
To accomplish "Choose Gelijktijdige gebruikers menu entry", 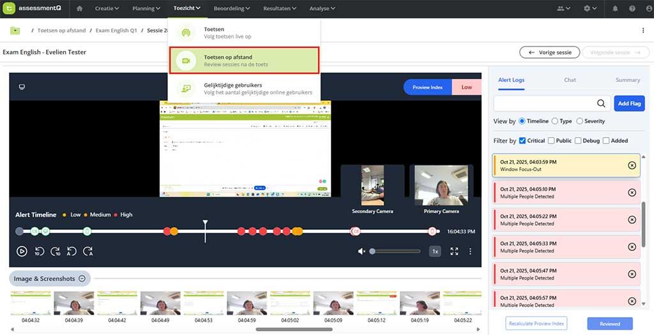I will pos(243,89).
